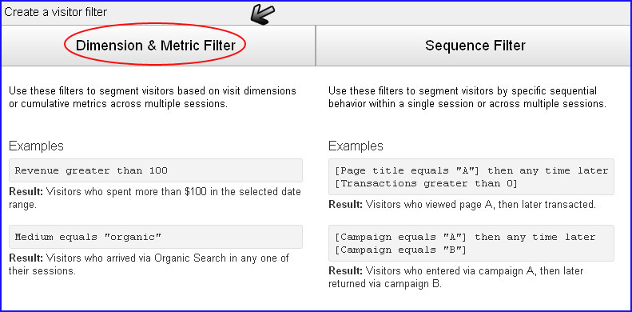Image resolution: width=632 pixels, height=312 pixels.
Task: Click the result text about spending over $100
Action: coord(155,198)
